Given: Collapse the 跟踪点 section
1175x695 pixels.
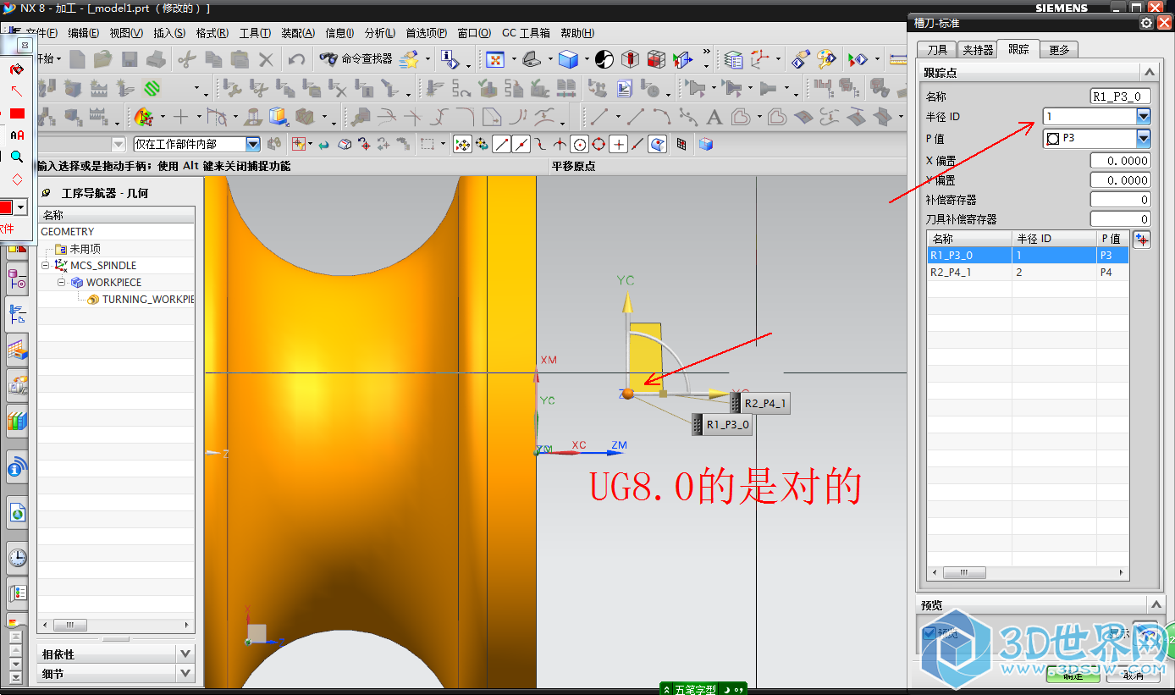Looking at the screenshot, I should pyautogui.click(x=1149, y=73).
